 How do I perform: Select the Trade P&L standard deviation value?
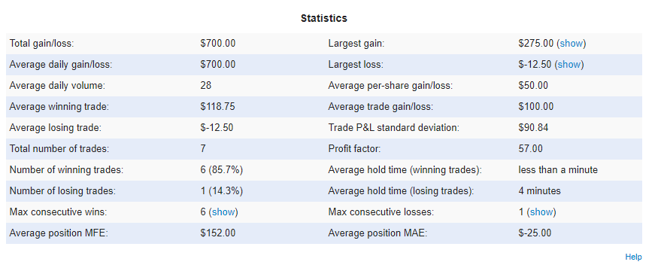pos(533,127)
